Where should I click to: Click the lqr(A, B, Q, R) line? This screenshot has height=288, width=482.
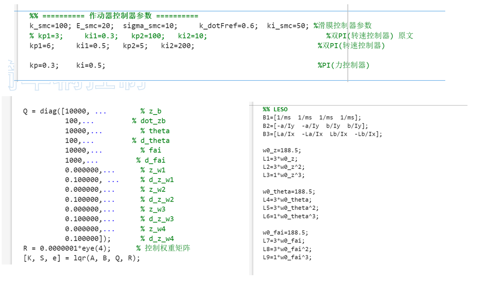point(82,258)
